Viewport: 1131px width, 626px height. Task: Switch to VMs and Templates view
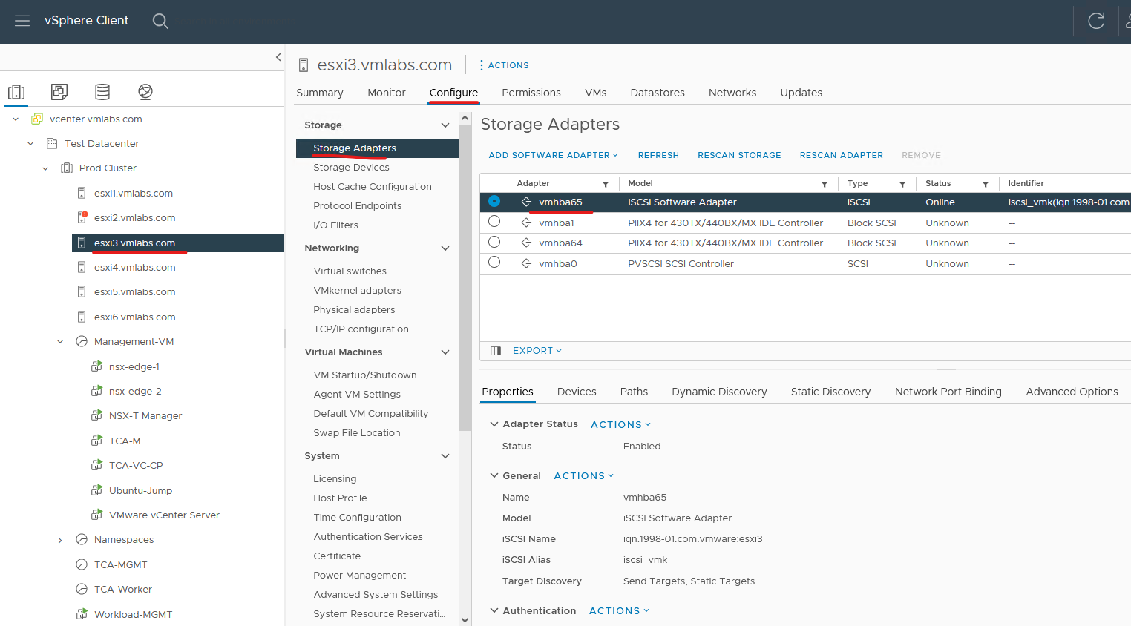coord(59,92)
